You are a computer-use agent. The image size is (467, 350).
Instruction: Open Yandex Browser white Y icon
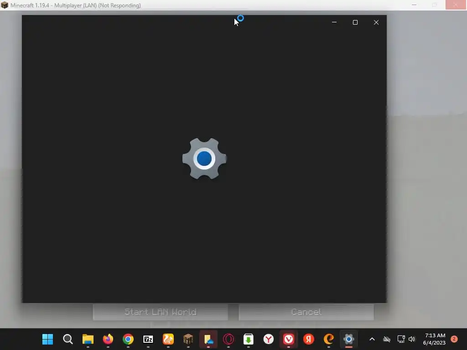269,339
